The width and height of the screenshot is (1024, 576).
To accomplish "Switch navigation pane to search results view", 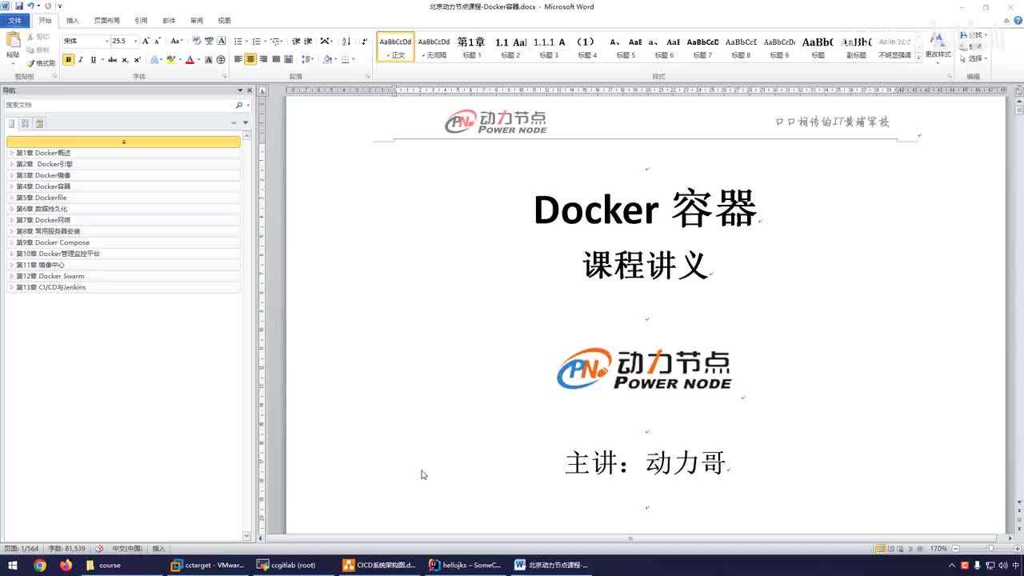I will pos(39,123).
